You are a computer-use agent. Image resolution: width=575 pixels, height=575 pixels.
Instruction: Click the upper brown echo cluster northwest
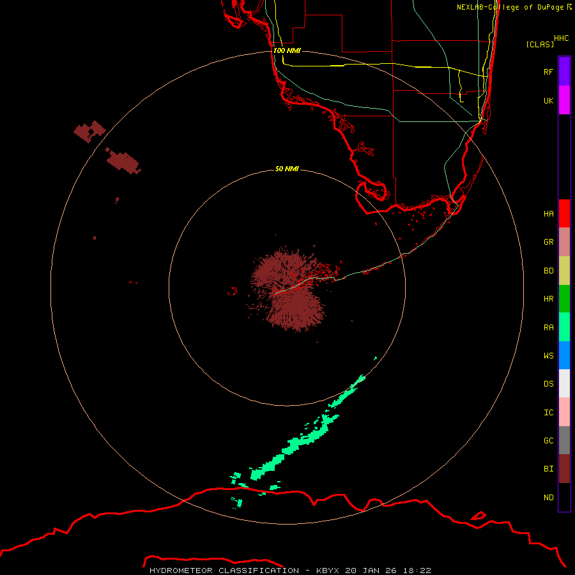click(90, 131)
